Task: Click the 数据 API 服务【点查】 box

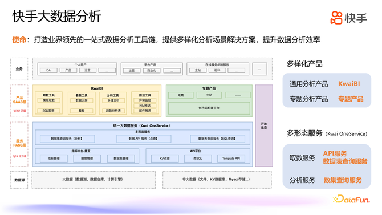Action: [x=144, y=139]
